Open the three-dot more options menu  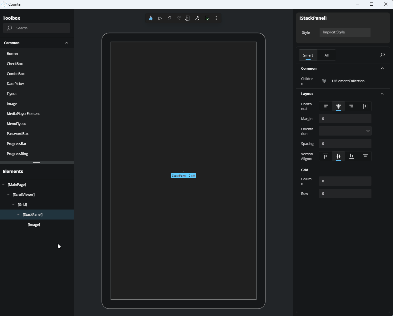pos(216,18)
